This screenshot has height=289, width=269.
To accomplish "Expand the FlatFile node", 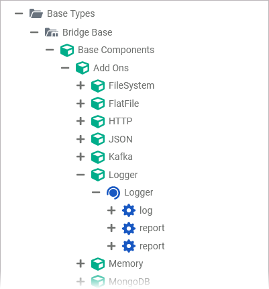I will tap(80, 104).
